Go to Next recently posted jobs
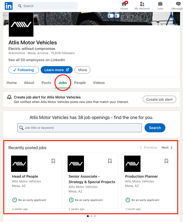 pyautogui.click(x=167, y=148)
